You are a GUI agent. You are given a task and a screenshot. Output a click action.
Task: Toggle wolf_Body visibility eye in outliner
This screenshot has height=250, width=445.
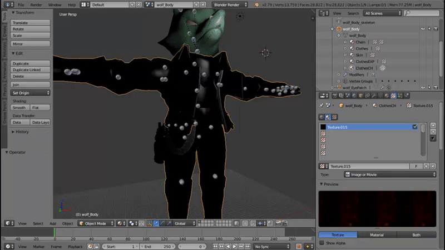tap(423, 29)
